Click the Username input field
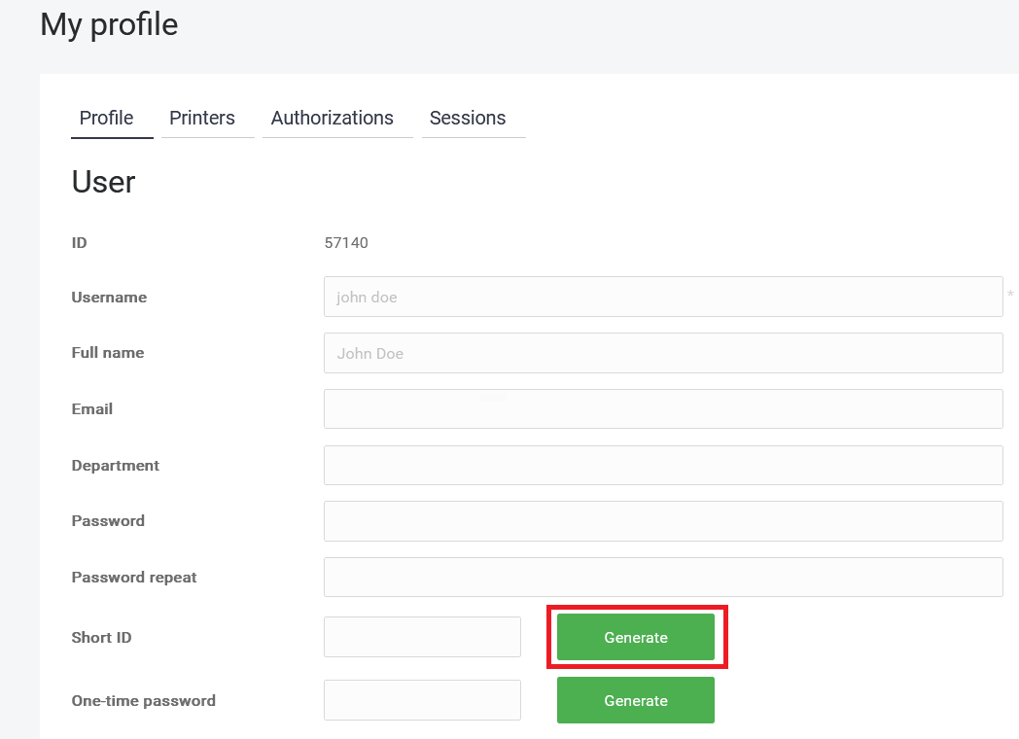The height and width of the screenshot is (739, 1019). click(x=663, y=297)
